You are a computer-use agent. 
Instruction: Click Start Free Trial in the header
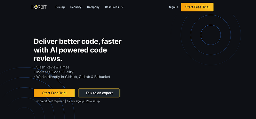tap(197, 7)
